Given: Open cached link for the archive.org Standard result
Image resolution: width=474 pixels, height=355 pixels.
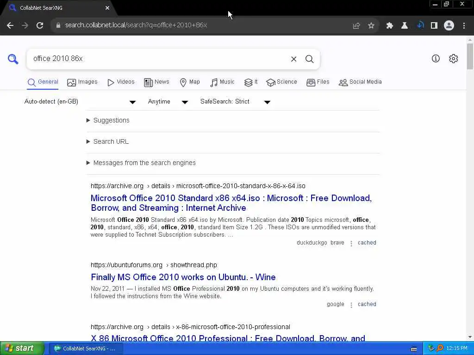Looking at the screenshot, I should (367, 243).
